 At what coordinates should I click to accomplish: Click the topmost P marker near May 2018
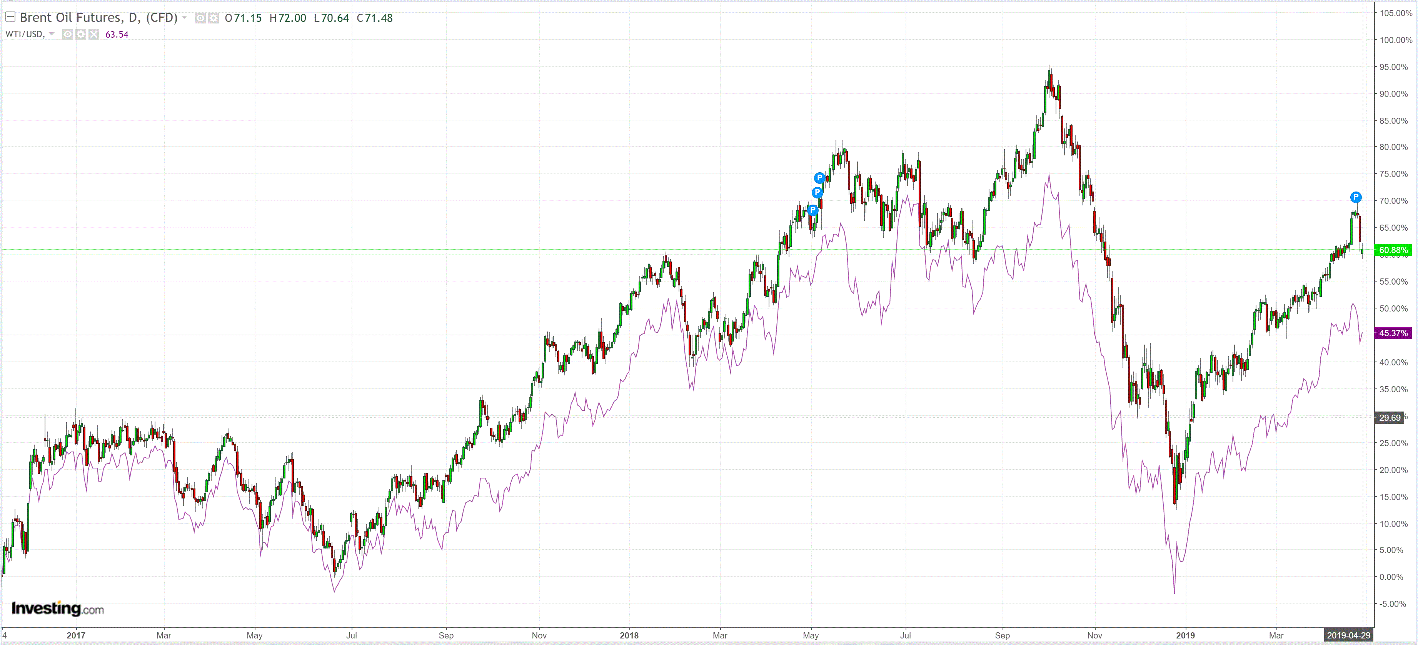pos(819,178)
